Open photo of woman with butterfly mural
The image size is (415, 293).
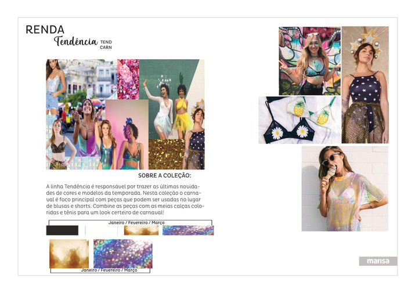(x=310, y=61)
